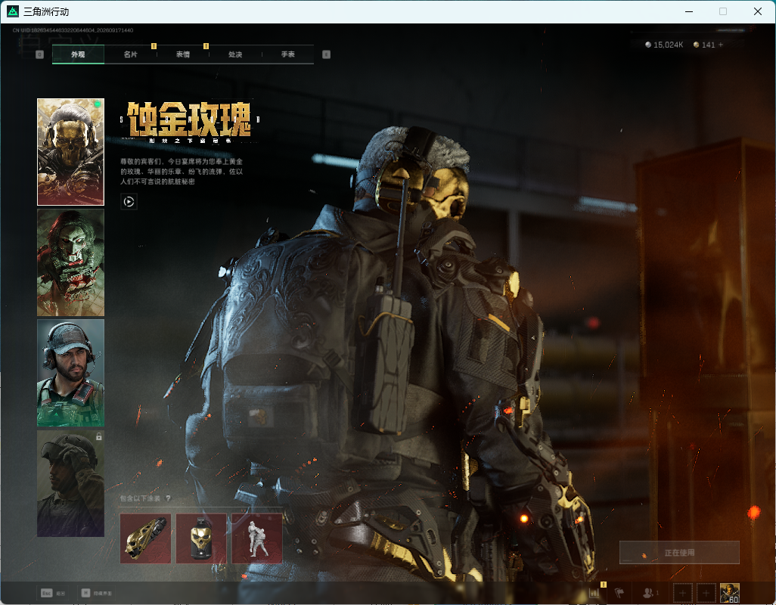Open the level 60 player avatar
Screen dimensions: 776x605
click(x=729, y=593)
